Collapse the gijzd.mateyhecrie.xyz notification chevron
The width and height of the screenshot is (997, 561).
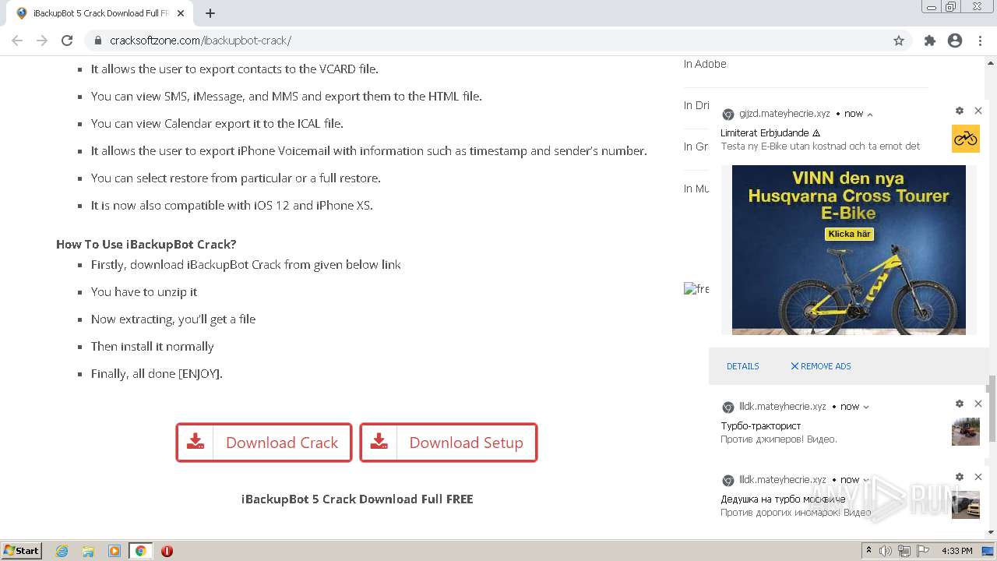click(870, 115)
